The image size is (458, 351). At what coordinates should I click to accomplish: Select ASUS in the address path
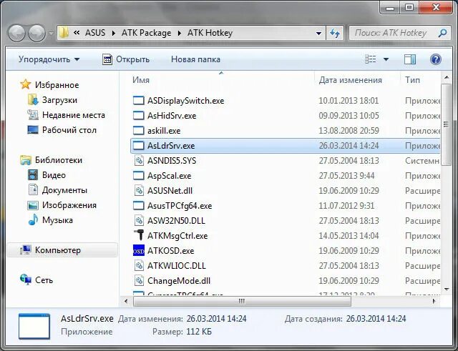pyautogui.click(x=95, y=33)
